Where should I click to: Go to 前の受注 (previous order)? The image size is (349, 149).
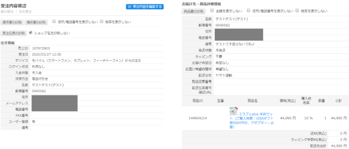point(7,12)
